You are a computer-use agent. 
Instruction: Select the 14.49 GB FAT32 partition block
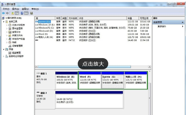[x=89, y=99]
